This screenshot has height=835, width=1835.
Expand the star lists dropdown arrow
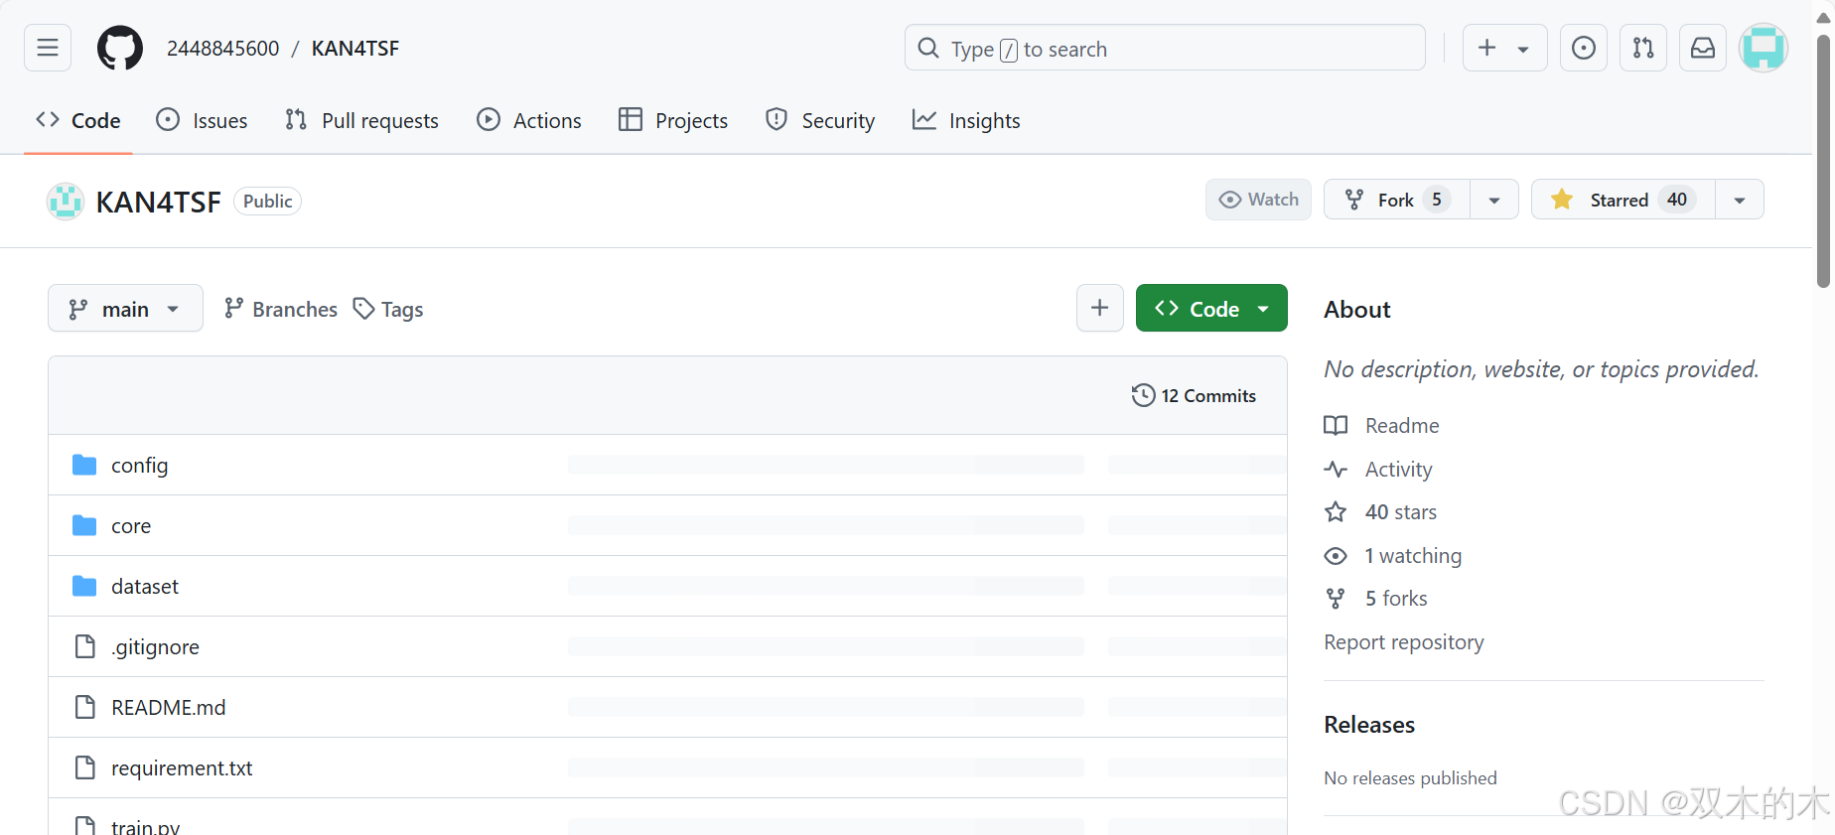pos(1740,200)
